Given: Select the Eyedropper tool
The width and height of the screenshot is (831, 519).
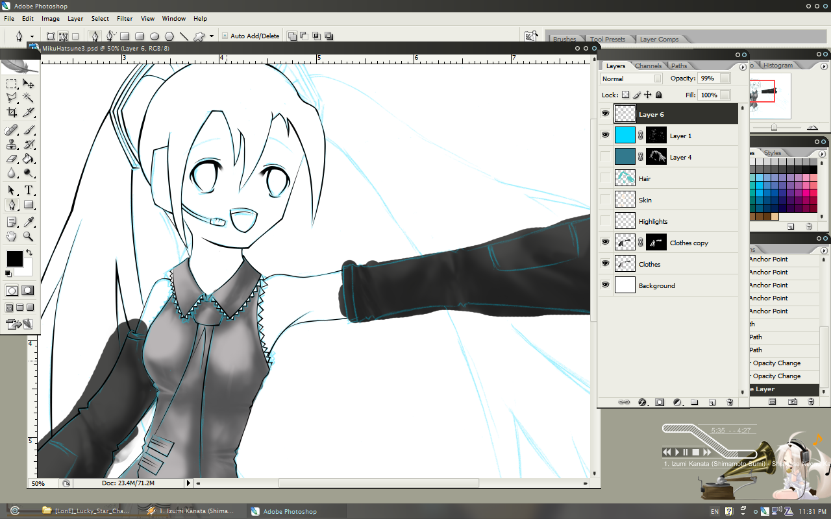Looking at the screenshot, I should click(x=29, y=223).
